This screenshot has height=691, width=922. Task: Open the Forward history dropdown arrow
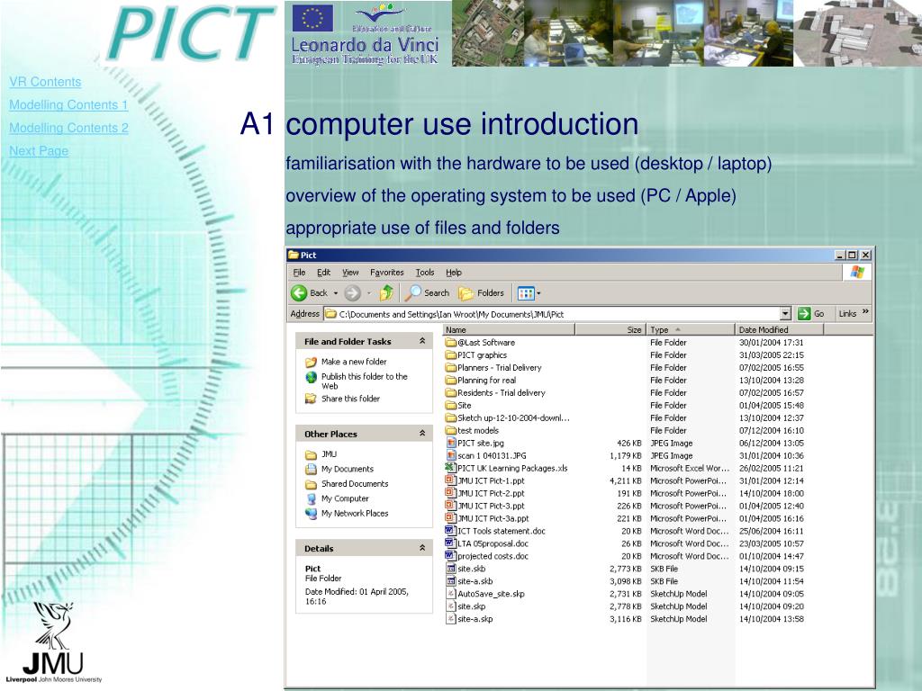click(369, 293)
